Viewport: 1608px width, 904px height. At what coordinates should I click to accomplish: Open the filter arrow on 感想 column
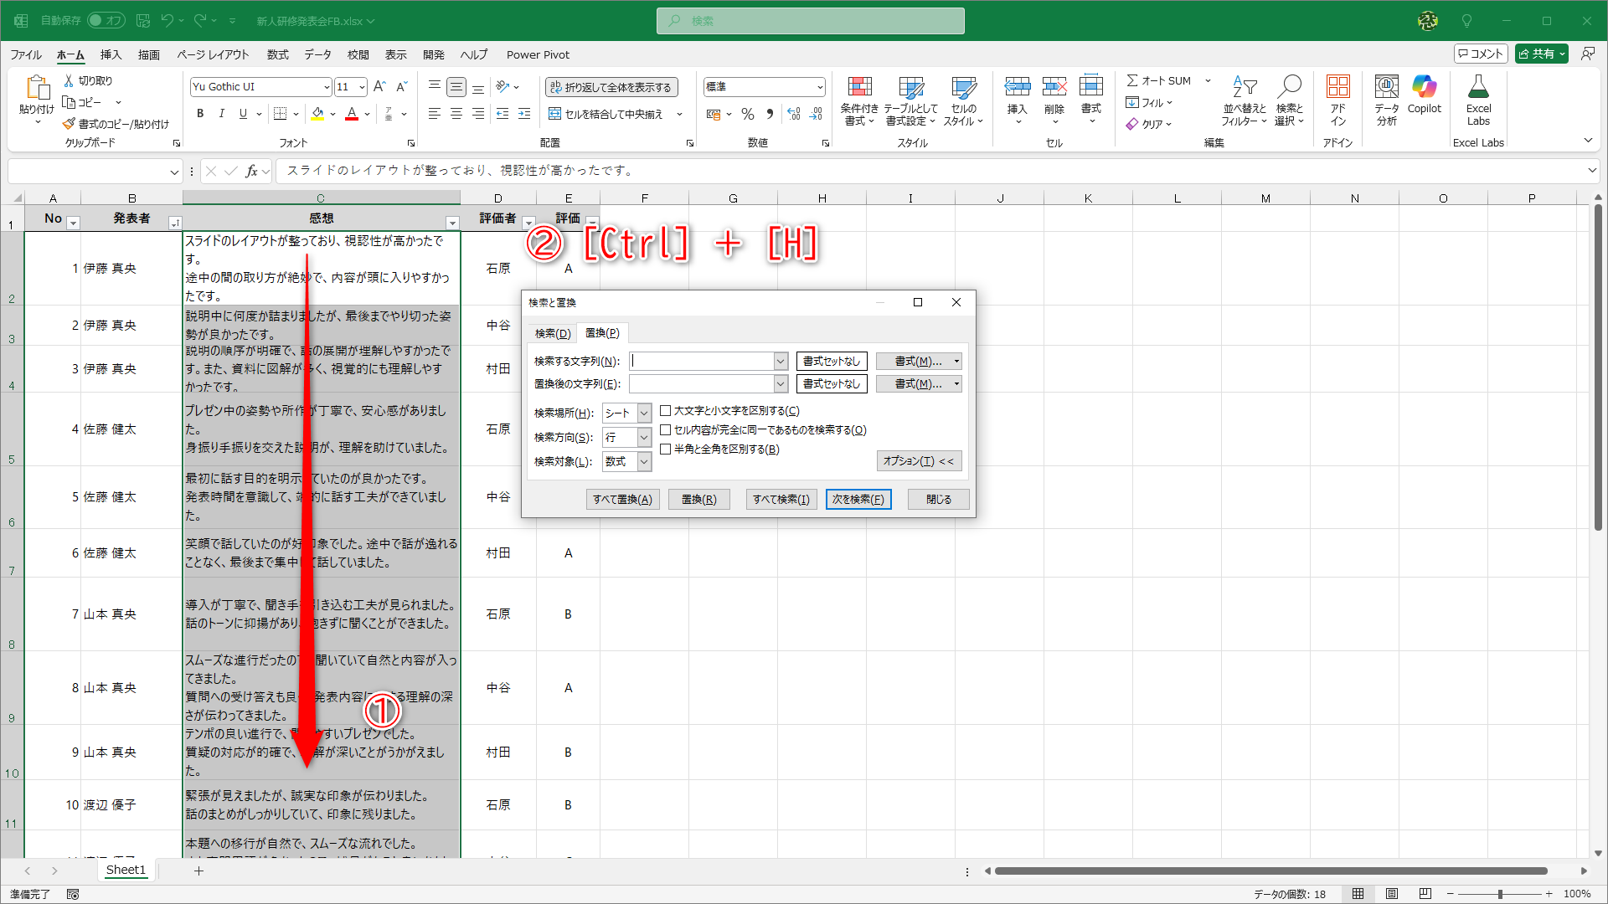point(453,223)
